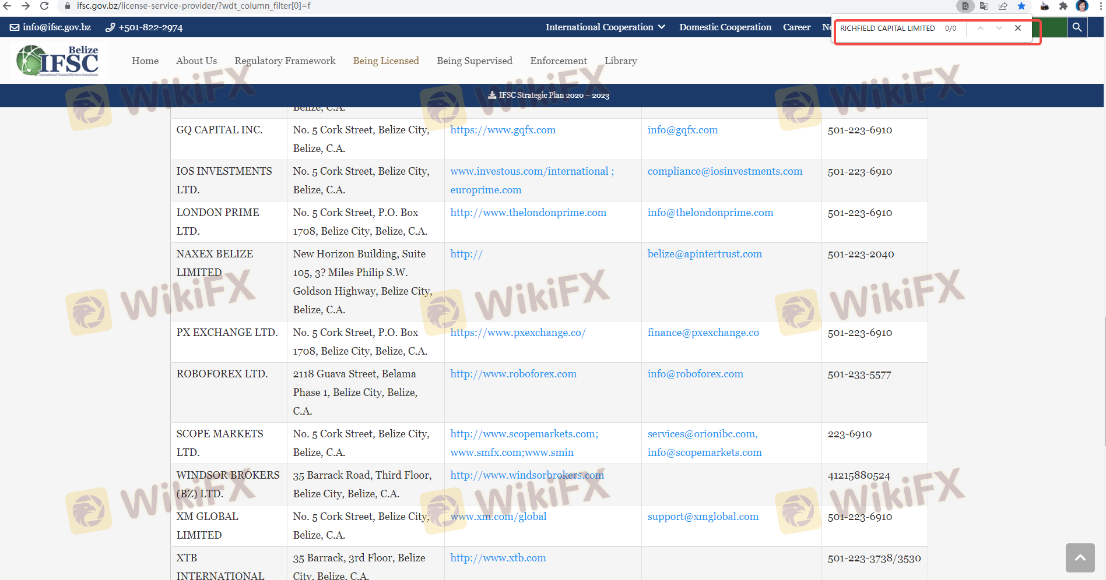Open Regulatory Framework menu
Image resolution: width=1106 pixels, height=580 pixels.
285,61
